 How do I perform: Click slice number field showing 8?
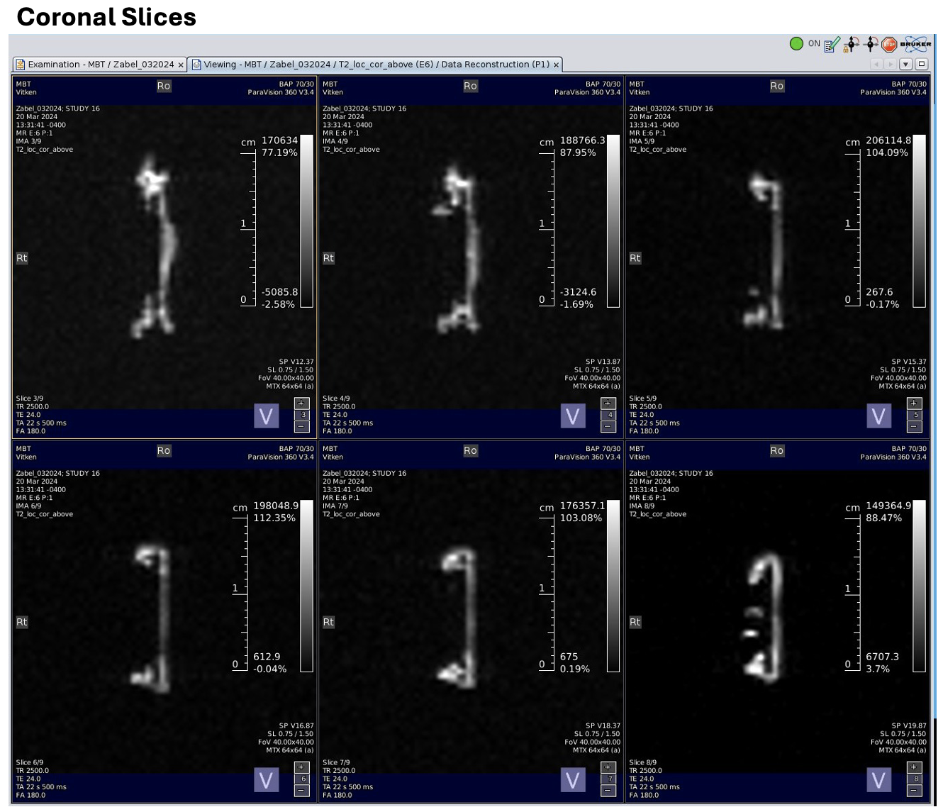[x=915, y=779]
